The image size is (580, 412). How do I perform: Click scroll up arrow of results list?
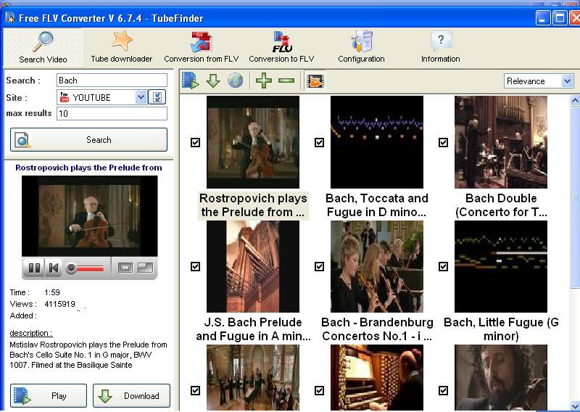[x=575, y=100]
